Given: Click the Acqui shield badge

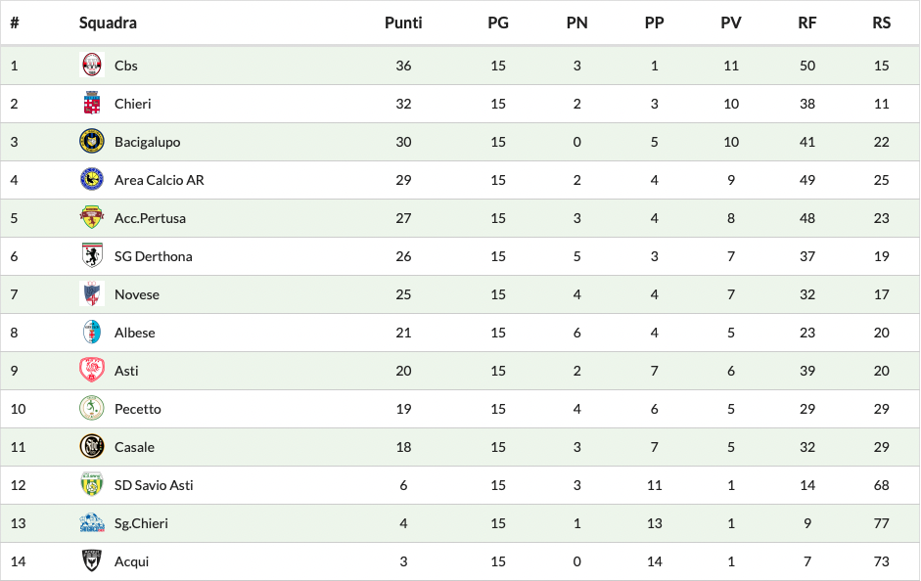Looking at the screenshot, I should coord(92,561).
